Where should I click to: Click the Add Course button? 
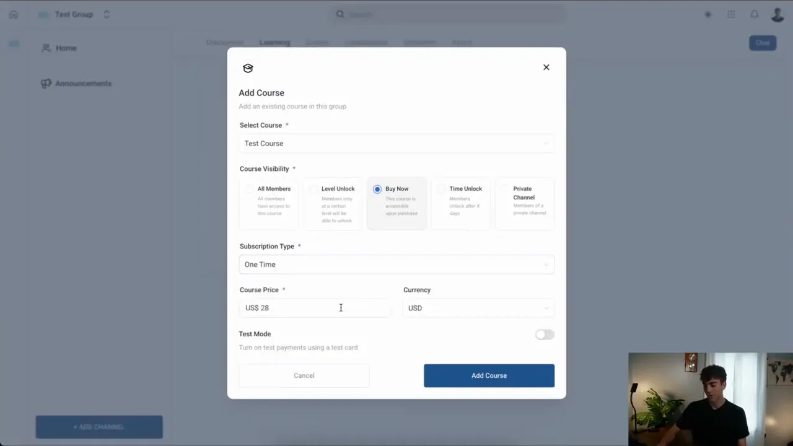pos(489,375)
